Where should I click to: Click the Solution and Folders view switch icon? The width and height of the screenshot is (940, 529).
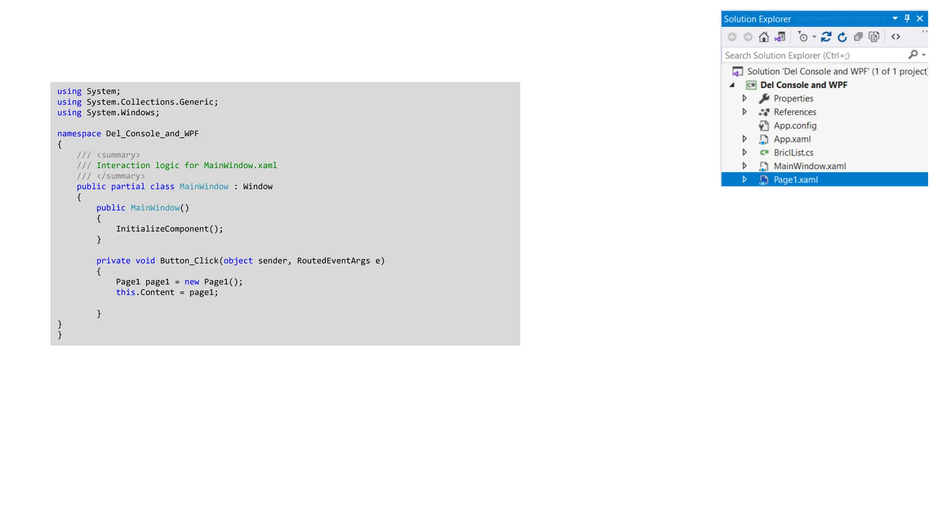(780, 37)
